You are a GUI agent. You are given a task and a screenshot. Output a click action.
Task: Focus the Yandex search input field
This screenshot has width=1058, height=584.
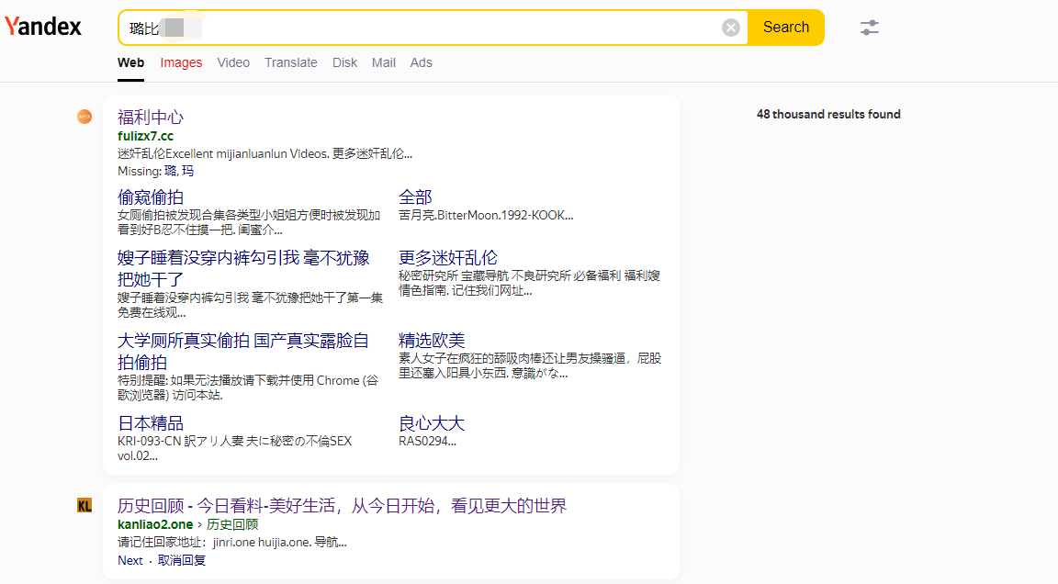[432, 28]
